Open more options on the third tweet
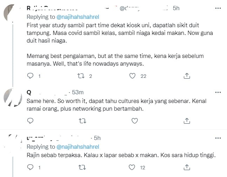 pos(218,138)
